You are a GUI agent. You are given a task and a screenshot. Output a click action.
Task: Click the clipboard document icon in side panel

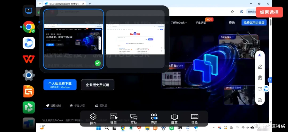point(260,78)
